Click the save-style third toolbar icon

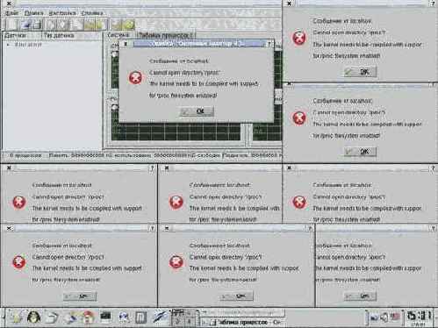(37, 25)
